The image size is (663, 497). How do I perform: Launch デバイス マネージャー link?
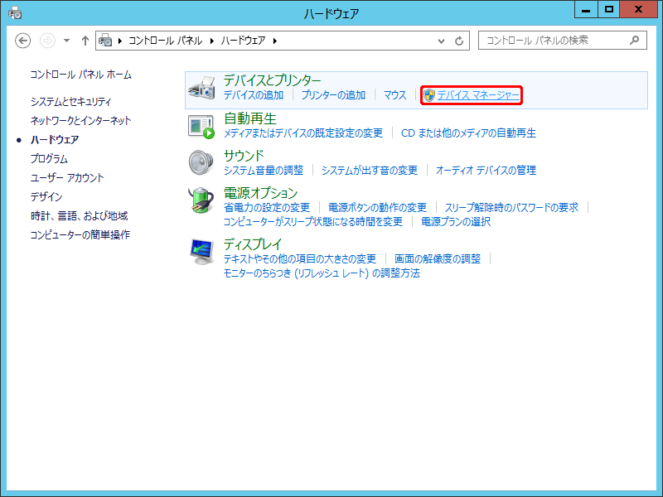click(478, 95)
